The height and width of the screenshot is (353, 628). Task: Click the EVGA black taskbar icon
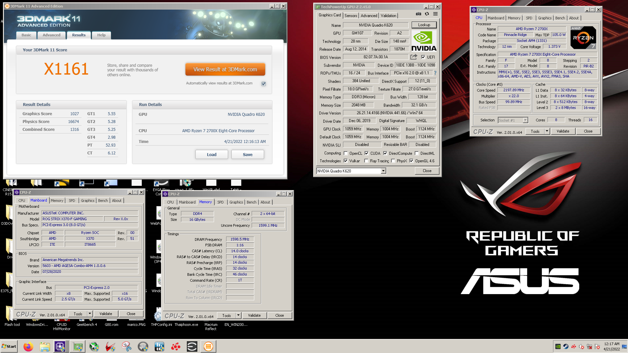[x=192, y=346]
